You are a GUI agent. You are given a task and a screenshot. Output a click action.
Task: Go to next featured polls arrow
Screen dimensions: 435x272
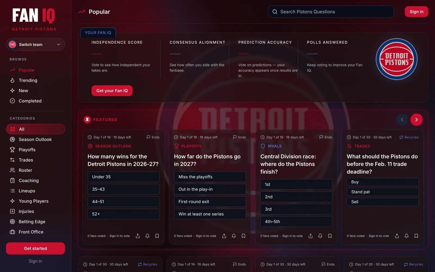pos(417,120)
